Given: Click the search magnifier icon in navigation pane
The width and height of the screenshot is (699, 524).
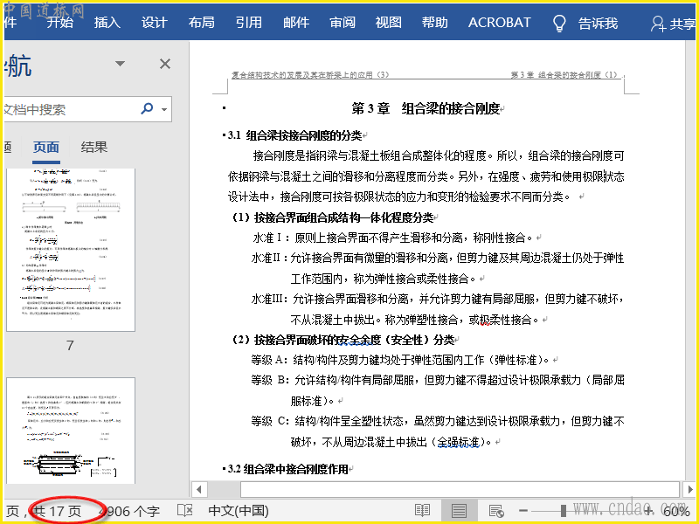Looking at the screenshot, I should (x=146, y=109).
